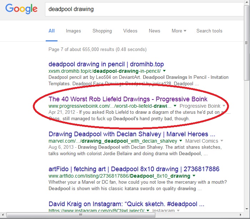The width and height of the screenshot is (250, 219).
Task: Switch to the Videos tab
Action: click(130, 31)
